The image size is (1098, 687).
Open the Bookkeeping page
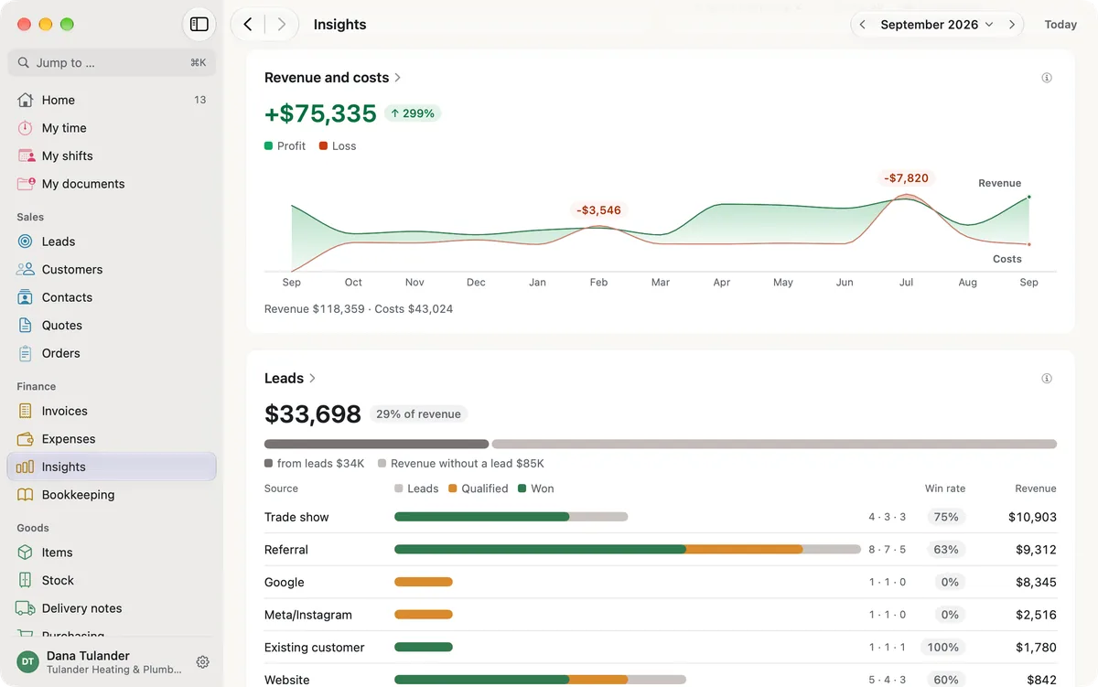[x=112, y=495]
